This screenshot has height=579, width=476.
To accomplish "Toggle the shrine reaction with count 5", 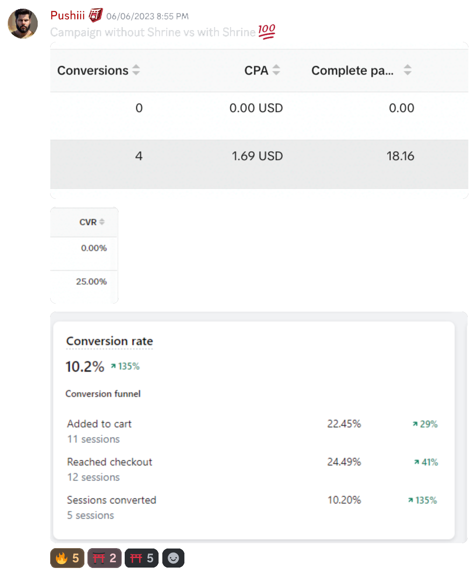I will pyautogui.click(x=141, y=558).
